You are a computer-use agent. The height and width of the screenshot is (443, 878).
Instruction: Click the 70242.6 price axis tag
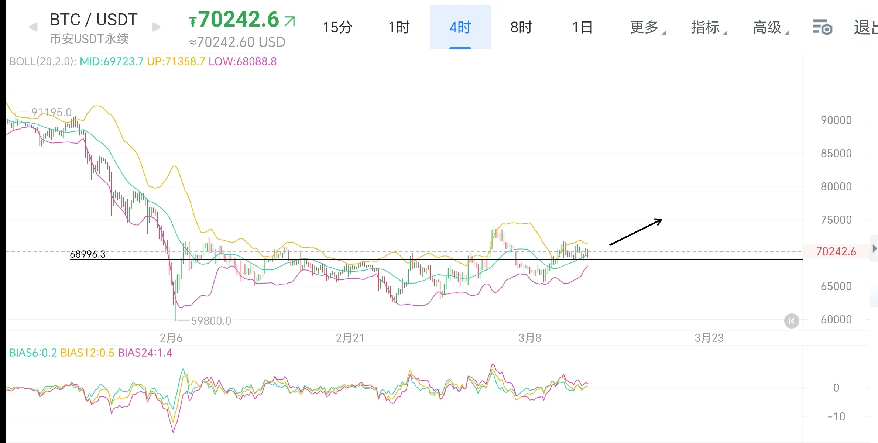(x=836, y=252)
